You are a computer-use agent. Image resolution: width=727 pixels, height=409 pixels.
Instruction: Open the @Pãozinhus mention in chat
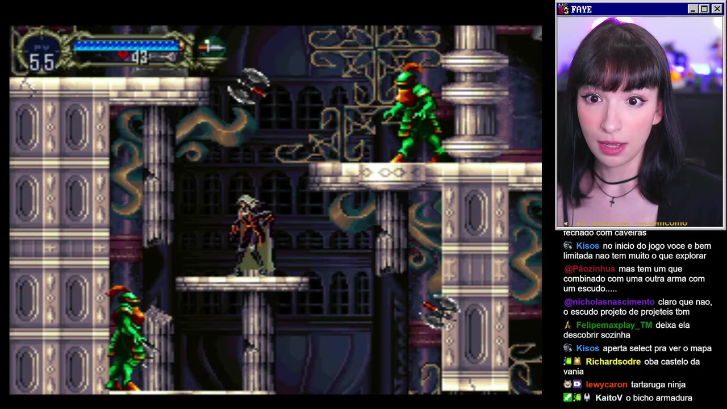[589, 269]
